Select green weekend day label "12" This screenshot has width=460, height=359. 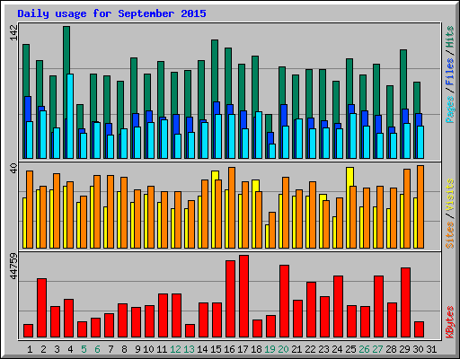coord(175,349)
